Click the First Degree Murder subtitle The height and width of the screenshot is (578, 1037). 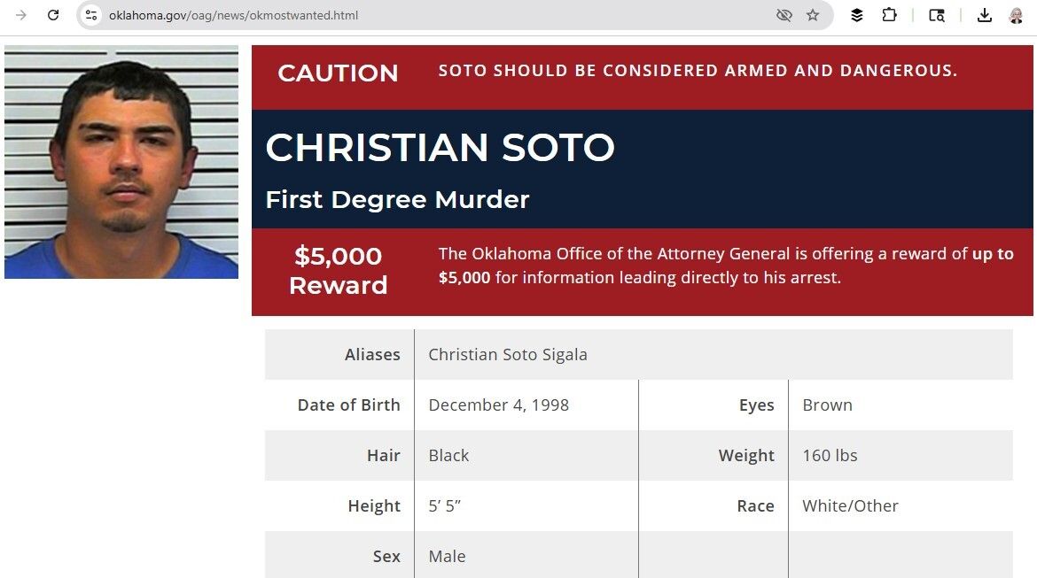[397, 199]
